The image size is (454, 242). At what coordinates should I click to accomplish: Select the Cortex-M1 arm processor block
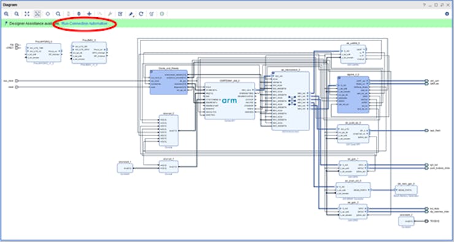[x=229, y=100]
